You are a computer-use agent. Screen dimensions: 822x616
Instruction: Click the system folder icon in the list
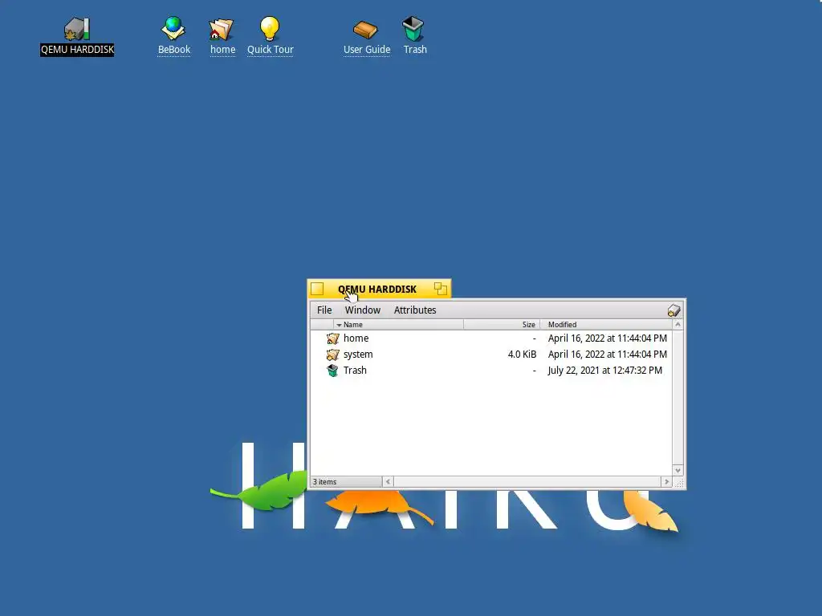[x=332, y=355]
